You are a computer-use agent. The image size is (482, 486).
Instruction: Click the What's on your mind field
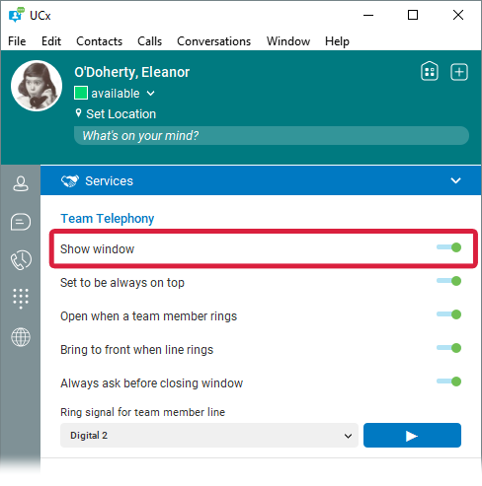(x=272, y=135)
